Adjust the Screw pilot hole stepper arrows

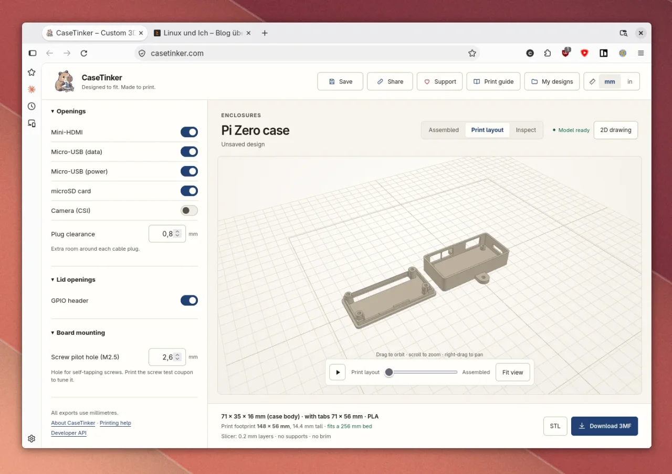pos(177,357)
